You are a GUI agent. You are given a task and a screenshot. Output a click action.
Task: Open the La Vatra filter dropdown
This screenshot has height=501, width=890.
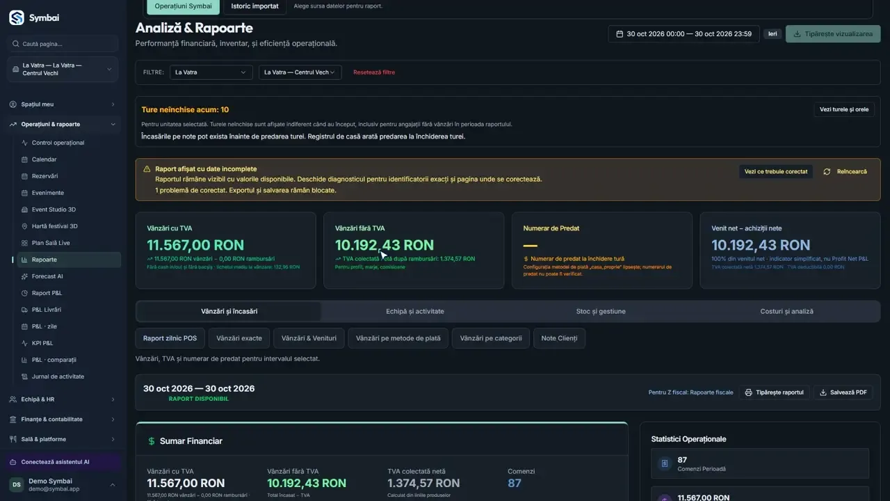click(211, 72)
